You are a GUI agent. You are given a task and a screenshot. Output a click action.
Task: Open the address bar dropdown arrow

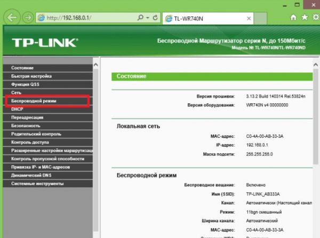coord(148,18)
